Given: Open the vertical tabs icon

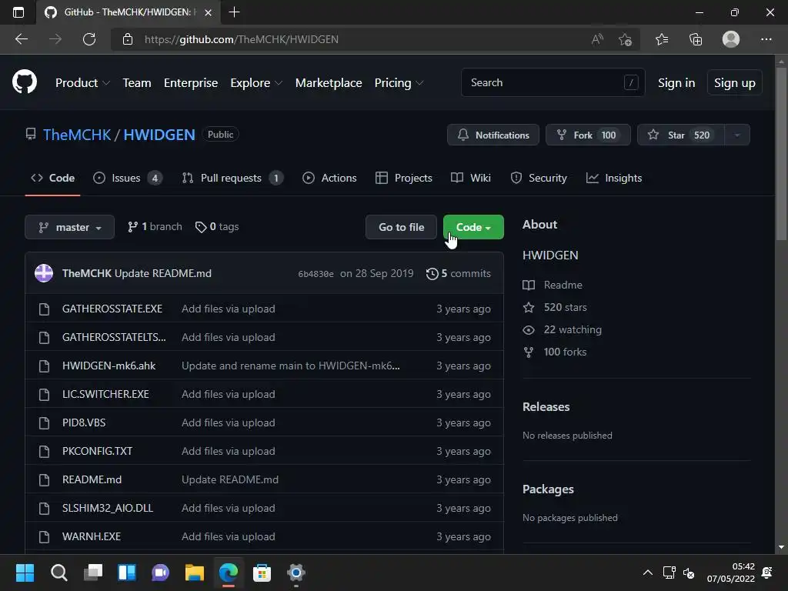Looking at the screenshot, I should [x=18, y=12].
